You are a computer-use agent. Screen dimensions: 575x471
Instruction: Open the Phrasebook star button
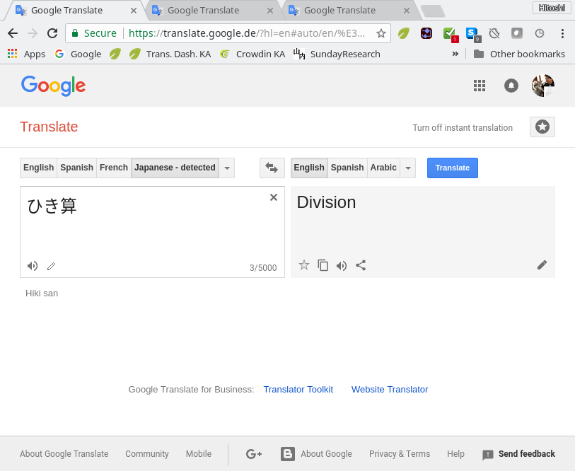tap(542, 127)
